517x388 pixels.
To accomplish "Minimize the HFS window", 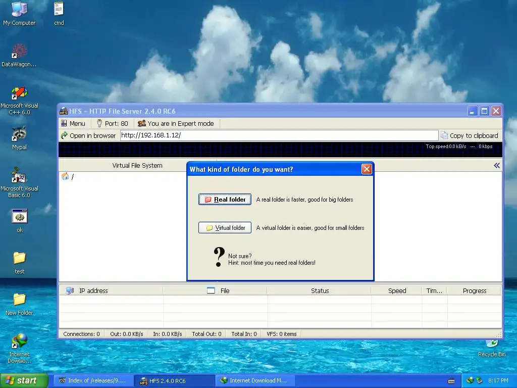I will coord(472,111).
